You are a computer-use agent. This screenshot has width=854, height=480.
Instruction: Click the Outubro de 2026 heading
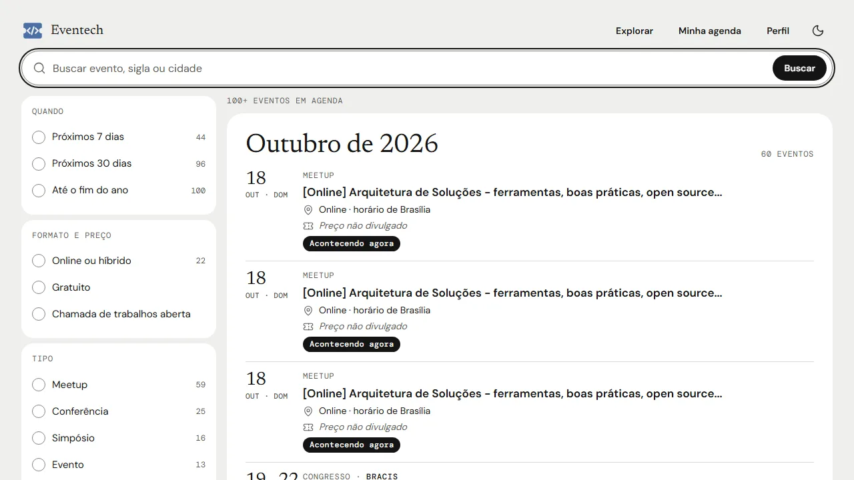(342, 143)
